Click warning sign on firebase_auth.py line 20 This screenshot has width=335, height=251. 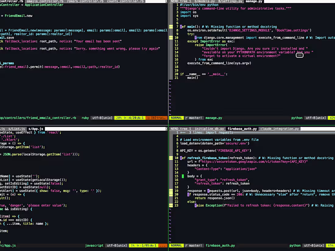[x=171, y=194]
